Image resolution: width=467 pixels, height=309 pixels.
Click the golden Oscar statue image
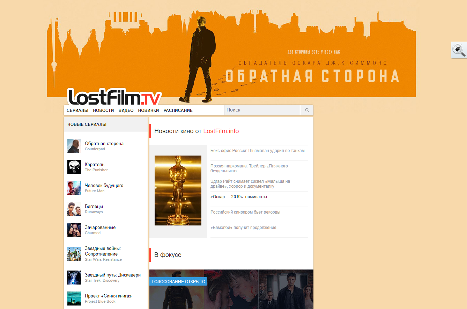point(178,191)
